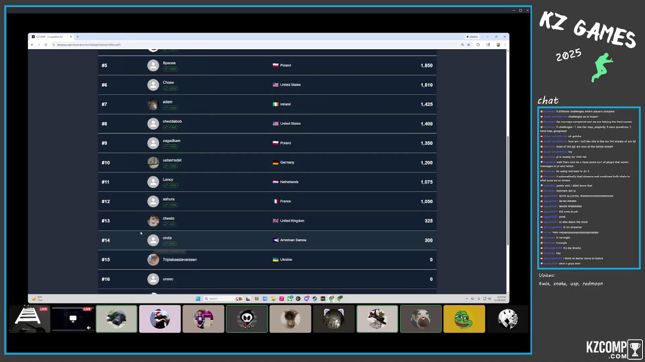The image size is (645, 362).
Task: Click the browser forward arrow
Action: point(39,45)
